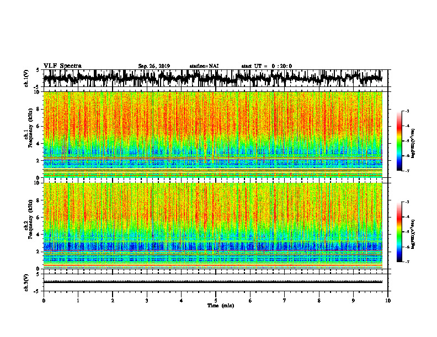Click the time axis tick label "3"
The image size is (437, 337).
[147, 301]
